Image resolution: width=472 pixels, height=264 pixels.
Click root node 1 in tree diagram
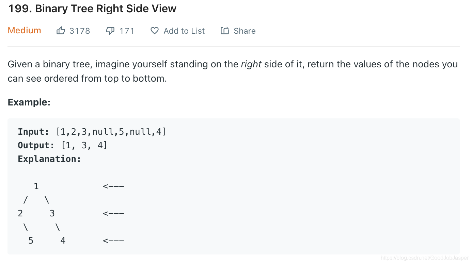[36, 186]
